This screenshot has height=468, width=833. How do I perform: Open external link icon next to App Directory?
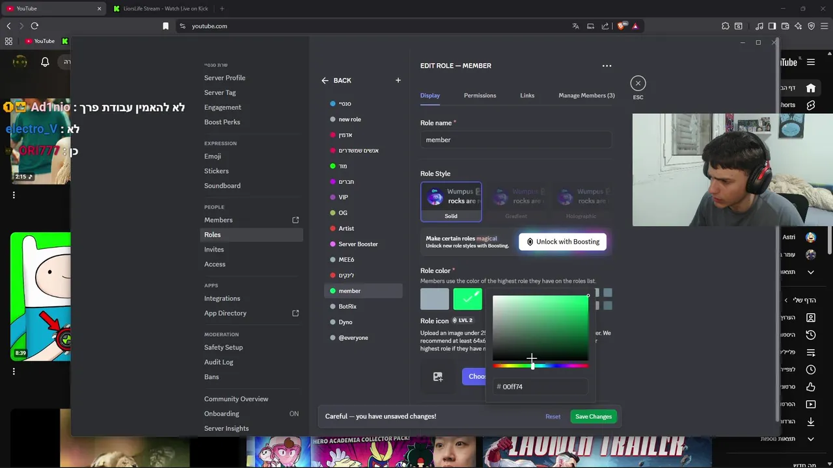pyautogui.click(x=295, y=313)
